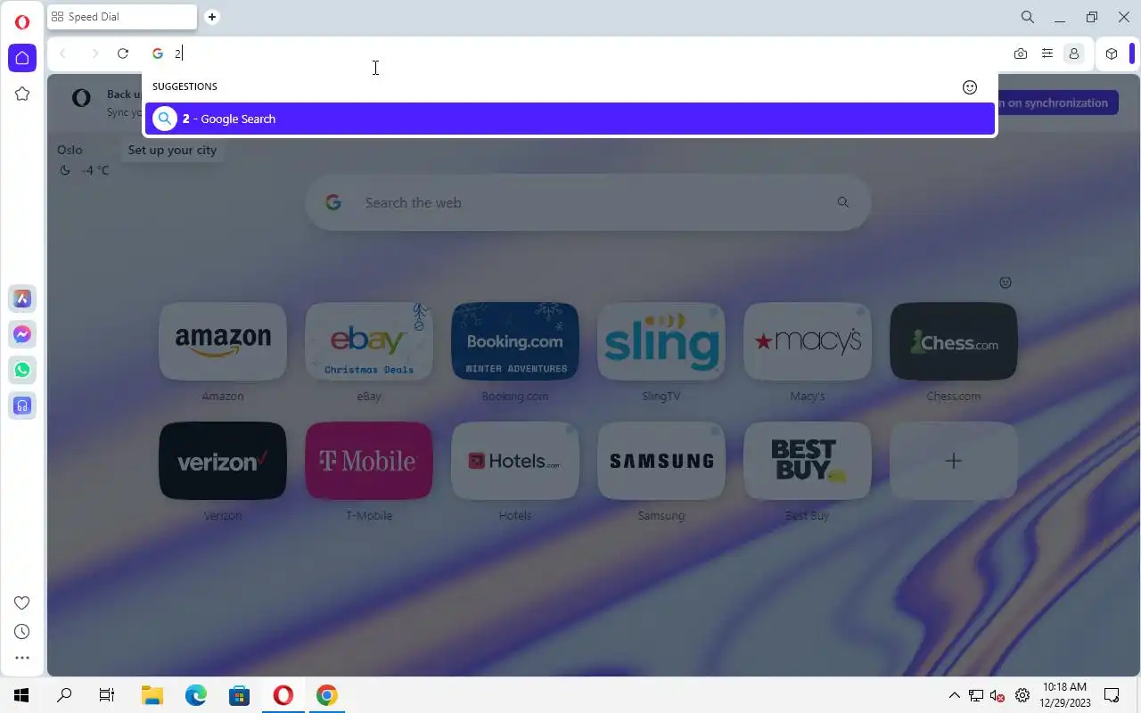Open the eBay speed dial tile
This screenshot has width=1141, height=713.
click(369, 341)
